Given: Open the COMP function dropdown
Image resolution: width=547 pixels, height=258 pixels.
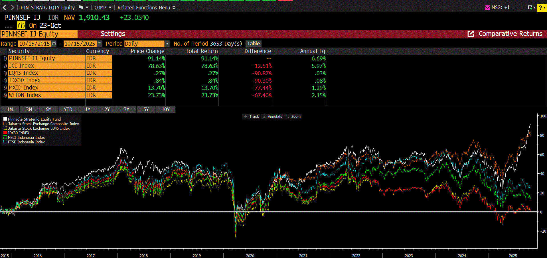Looking at the screenshot, I should (x=110, y=8).
